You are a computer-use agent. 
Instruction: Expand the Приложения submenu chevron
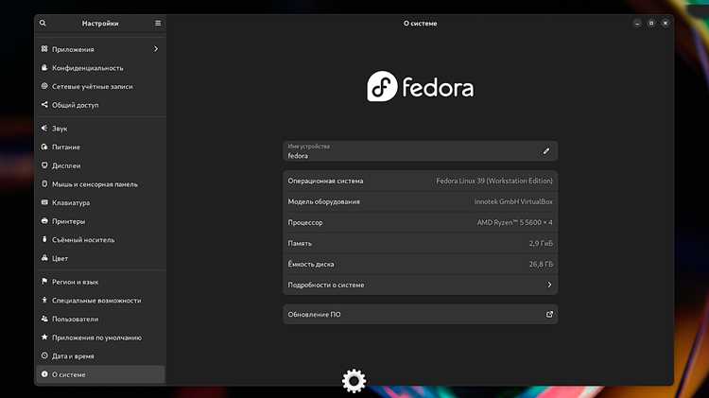pos(156,49)
